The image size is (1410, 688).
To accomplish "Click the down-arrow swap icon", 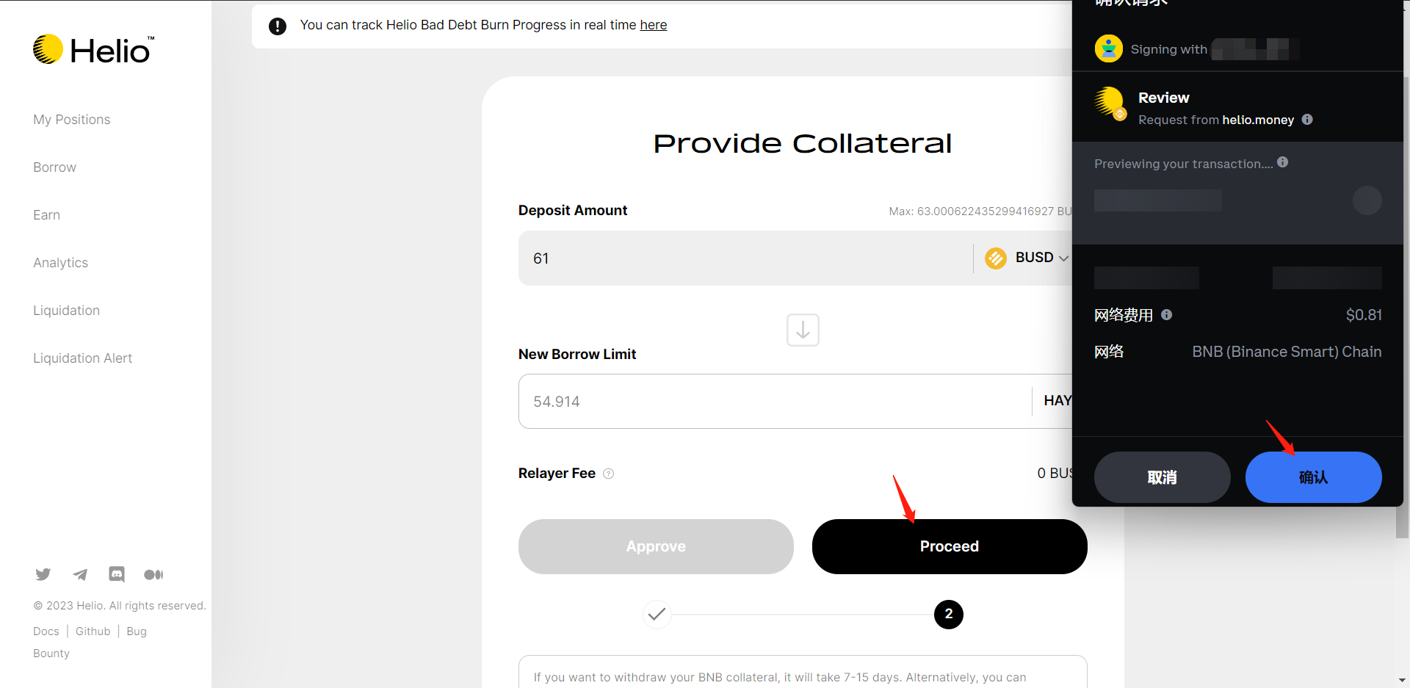I will click(x=803, y=330).
